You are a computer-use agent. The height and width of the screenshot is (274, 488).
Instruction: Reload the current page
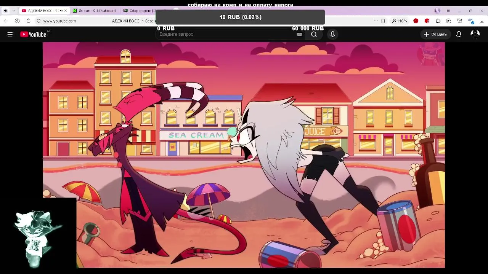point(28,21)
